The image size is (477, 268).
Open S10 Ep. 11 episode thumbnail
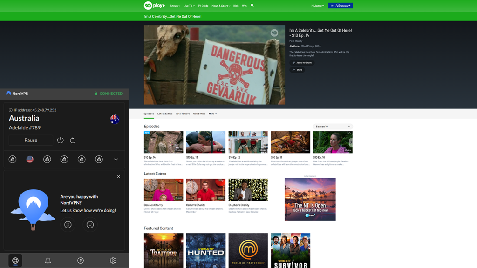(x=291, y=142)
